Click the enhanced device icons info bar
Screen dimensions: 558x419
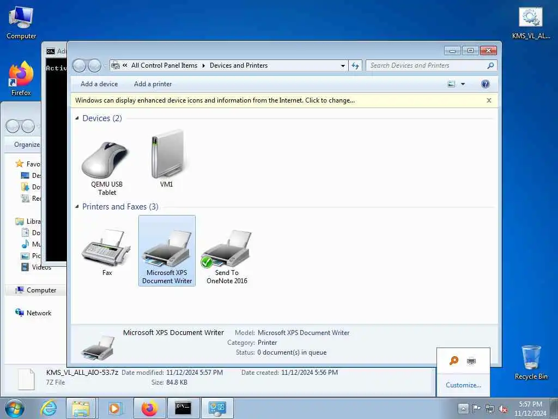coord(215,100)
